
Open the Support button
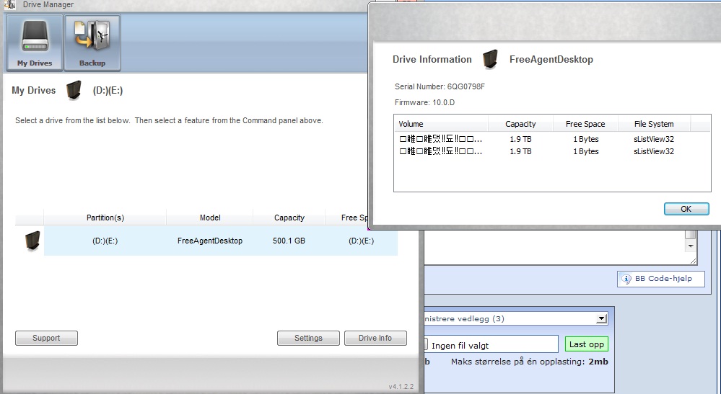point(46,338)
